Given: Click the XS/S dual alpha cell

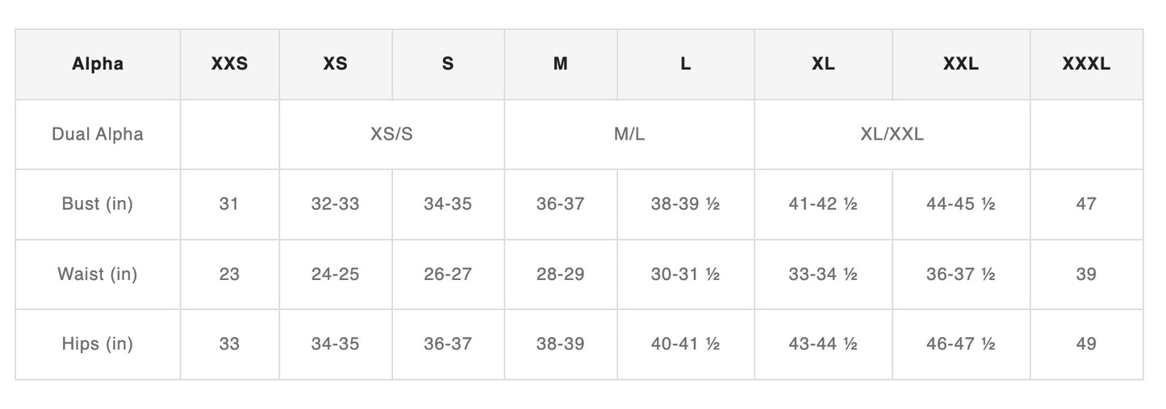Looking at the screenshot, I should [x=391, y=134].
